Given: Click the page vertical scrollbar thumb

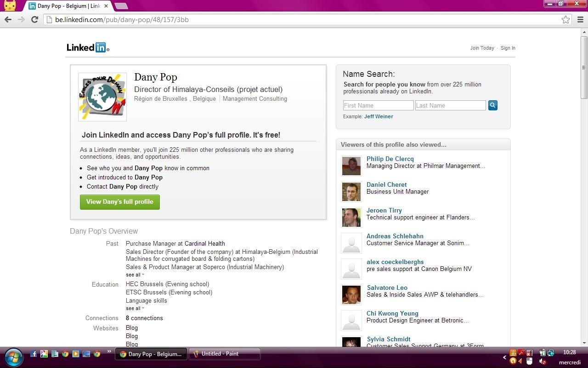Looking at the screenshot, I should pyautogui.click(x=584, y=67).
